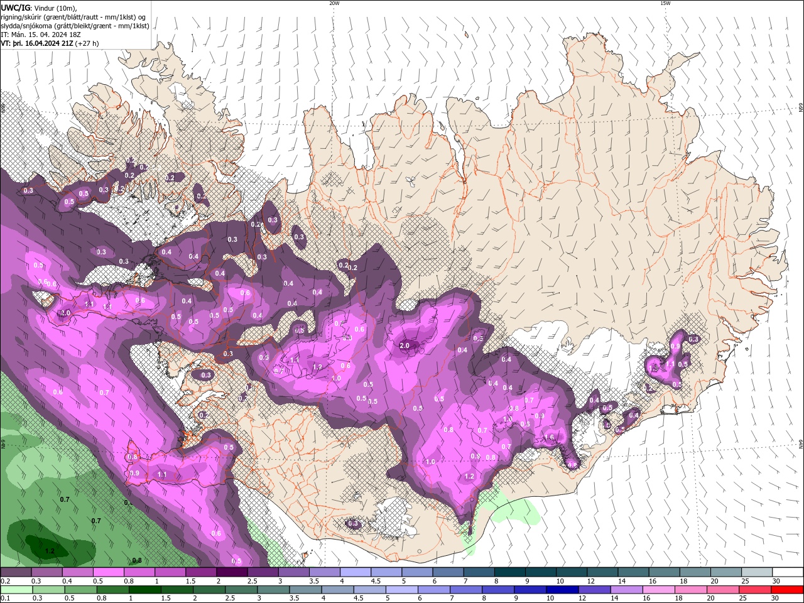Click the rain scale swatch starting at 6
This screenshot has width=804, height=603.
(434, 590)
